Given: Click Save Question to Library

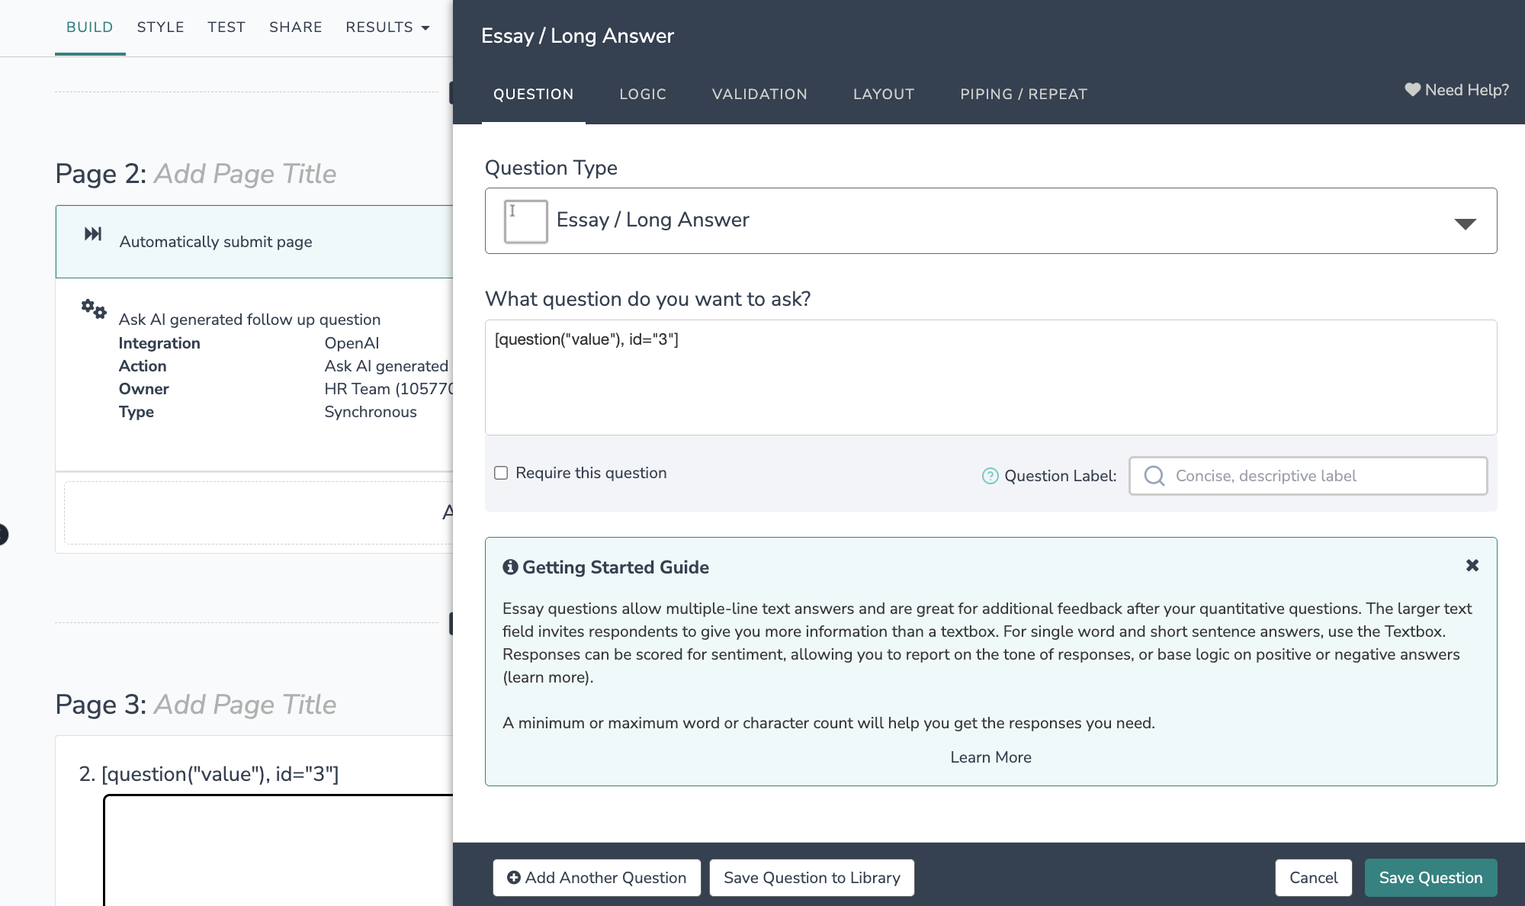Looking at the screenshot, I should [x=811, y=878].
